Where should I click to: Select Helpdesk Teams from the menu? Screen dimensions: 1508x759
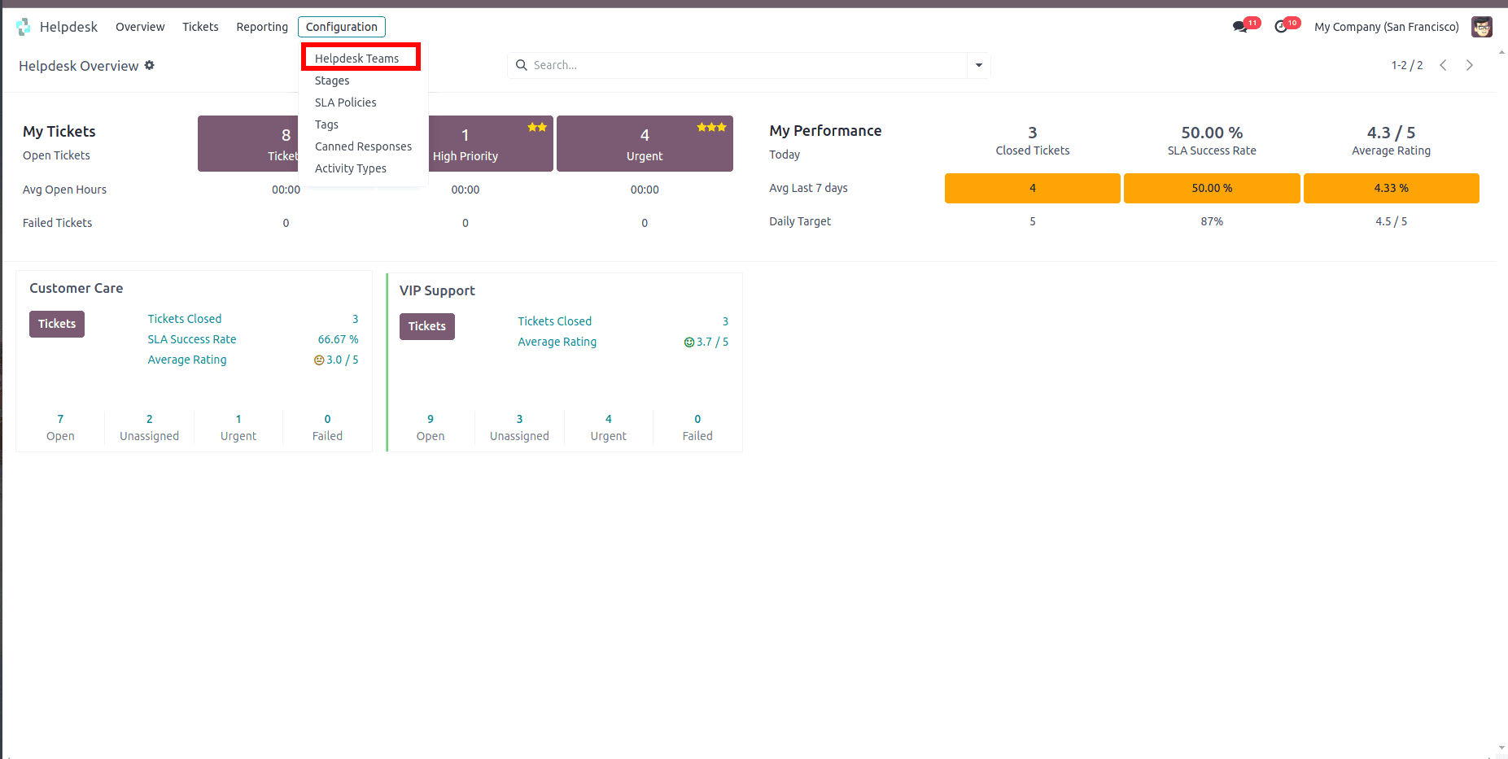pyautogui.click(x=356, y=58)
